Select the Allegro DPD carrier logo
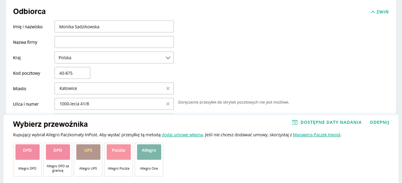402x183 pixels. (27, 152)
